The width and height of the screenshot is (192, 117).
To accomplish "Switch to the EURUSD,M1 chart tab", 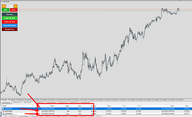I will coord(17,103).
